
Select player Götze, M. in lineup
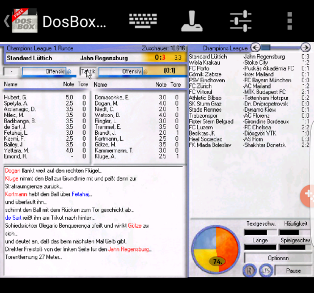(137, 145)
